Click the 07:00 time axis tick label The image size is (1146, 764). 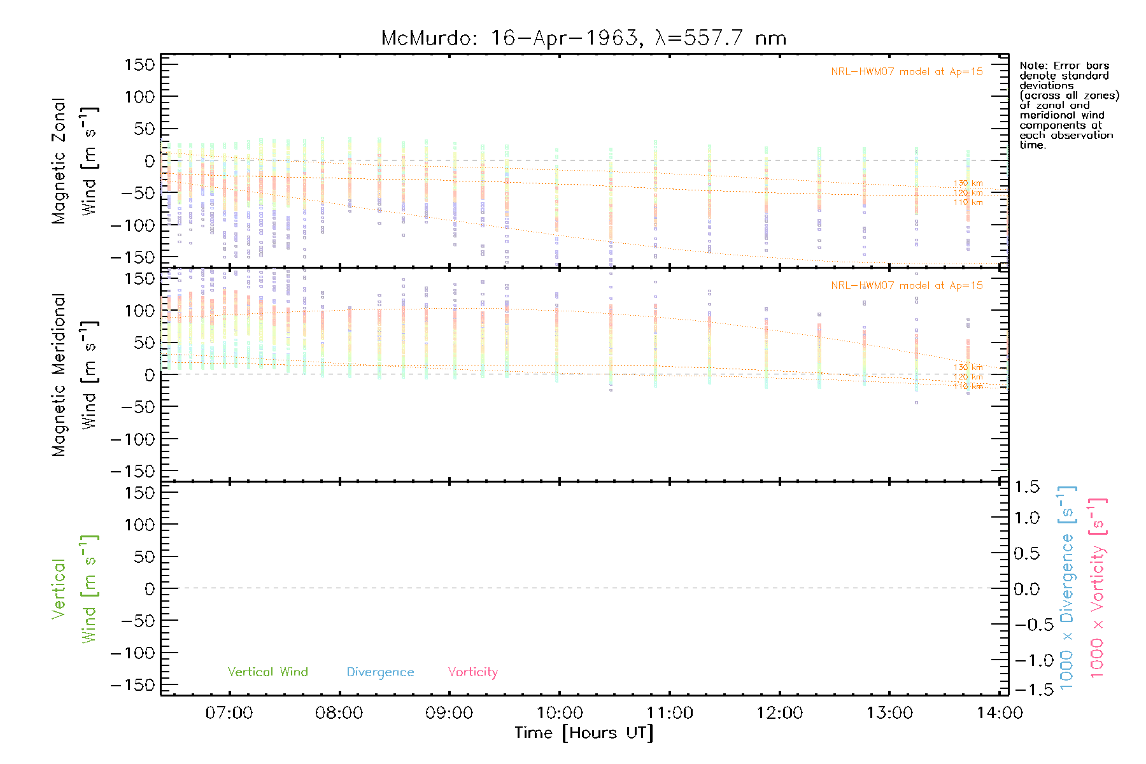click(x=229, y=713)
